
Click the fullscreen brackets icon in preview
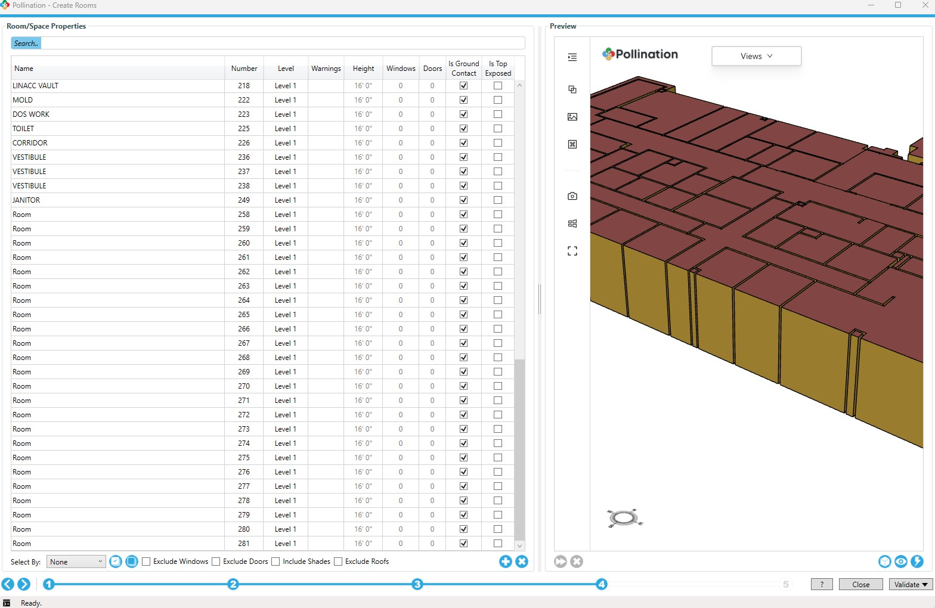[572, 251]
